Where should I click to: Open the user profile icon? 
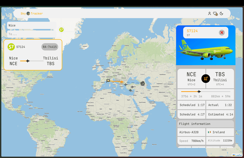point(210,14)
